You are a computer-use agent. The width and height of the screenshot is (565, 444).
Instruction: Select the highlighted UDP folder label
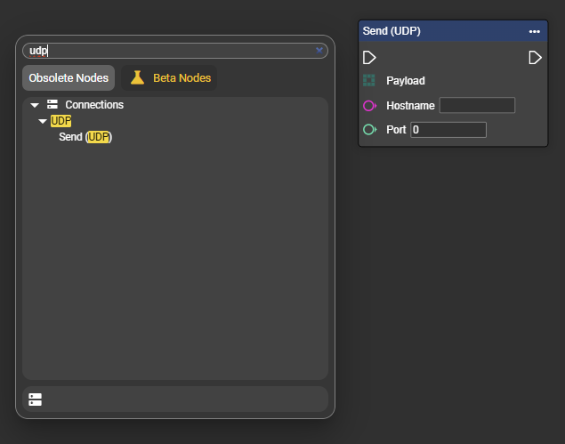61,121
